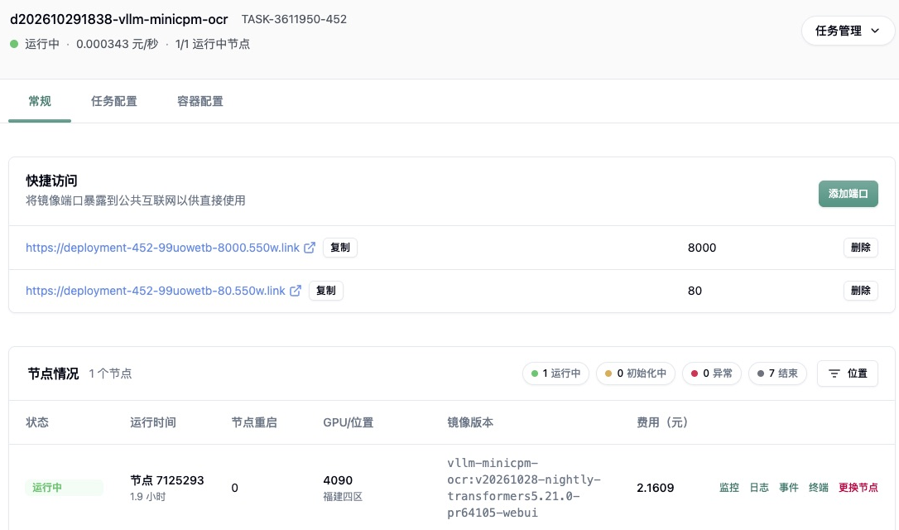Copy the port 8000 URL with 复制
The width and height of the screenshot is (899, 530).
click(340, 248)
